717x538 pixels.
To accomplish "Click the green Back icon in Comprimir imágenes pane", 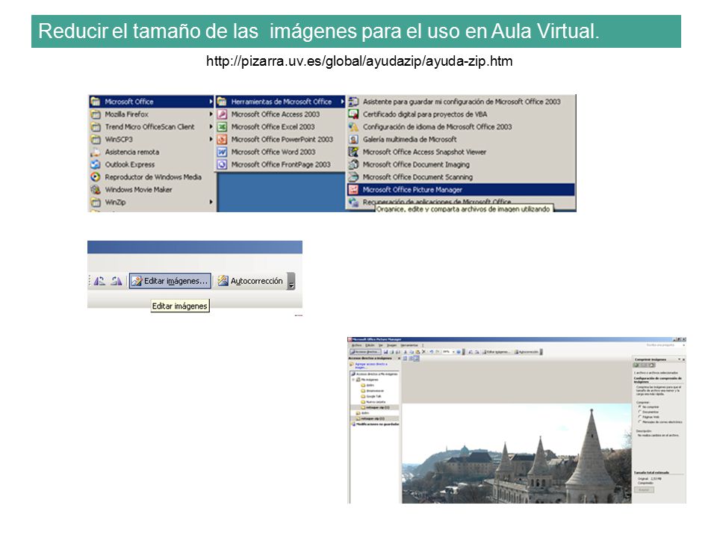I will pyautogui.click(x=636, y=365).
